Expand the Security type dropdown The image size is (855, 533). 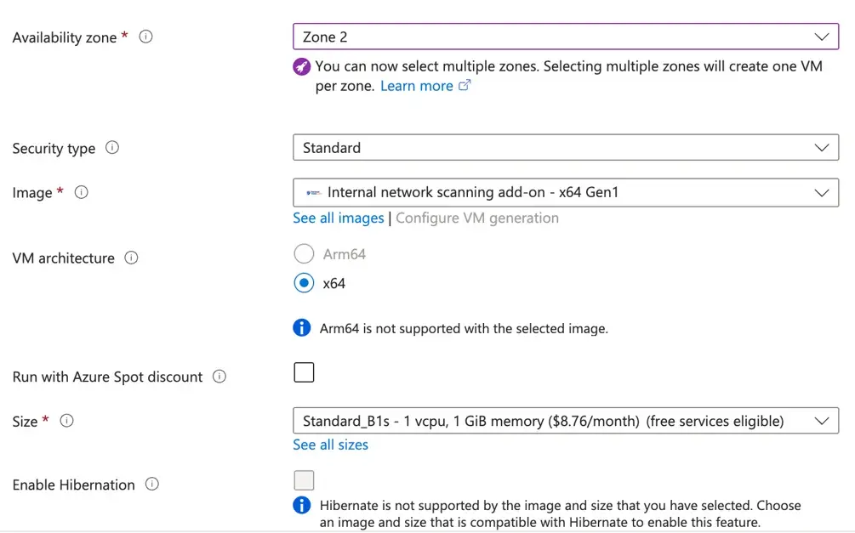(566, 148)
